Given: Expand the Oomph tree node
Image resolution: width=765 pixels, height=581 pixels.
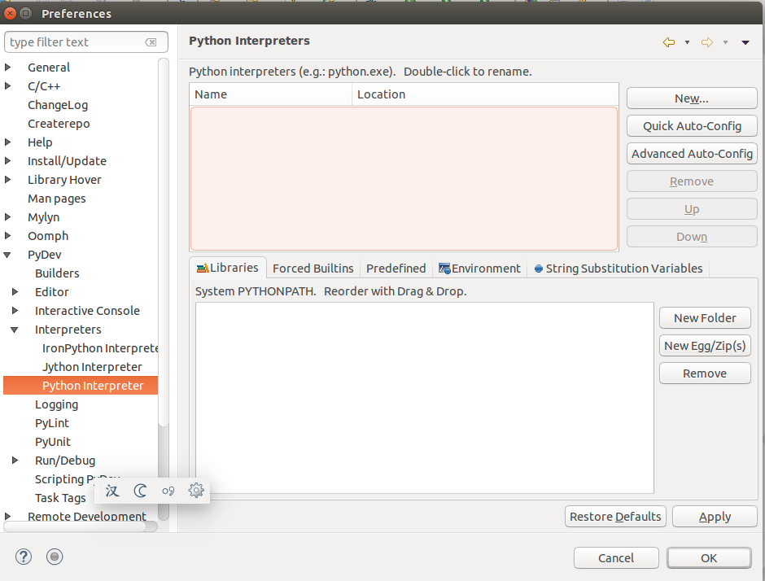Looking at the screenshot, I should coord(7,236).
